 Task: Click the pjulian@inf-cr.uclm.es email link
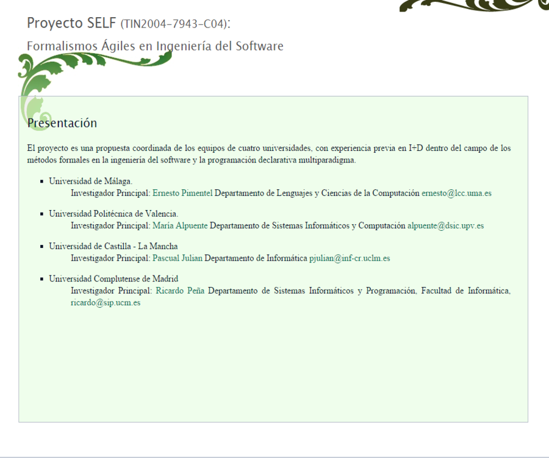click(350, 258)
